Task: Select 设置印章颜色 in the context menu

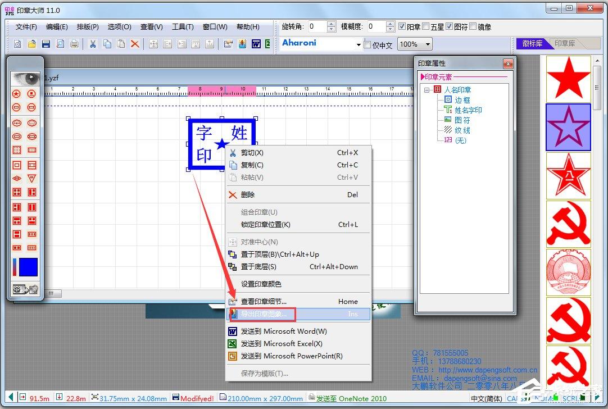Action: click(298, 284)
